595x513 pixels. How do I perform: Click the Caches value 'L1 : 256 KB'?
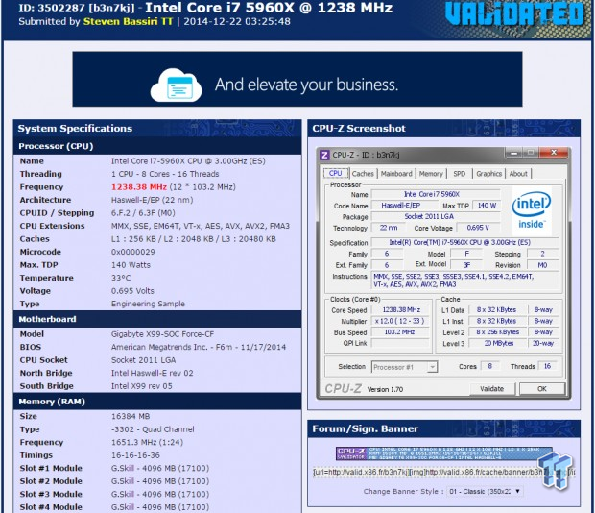pos(194,239)
